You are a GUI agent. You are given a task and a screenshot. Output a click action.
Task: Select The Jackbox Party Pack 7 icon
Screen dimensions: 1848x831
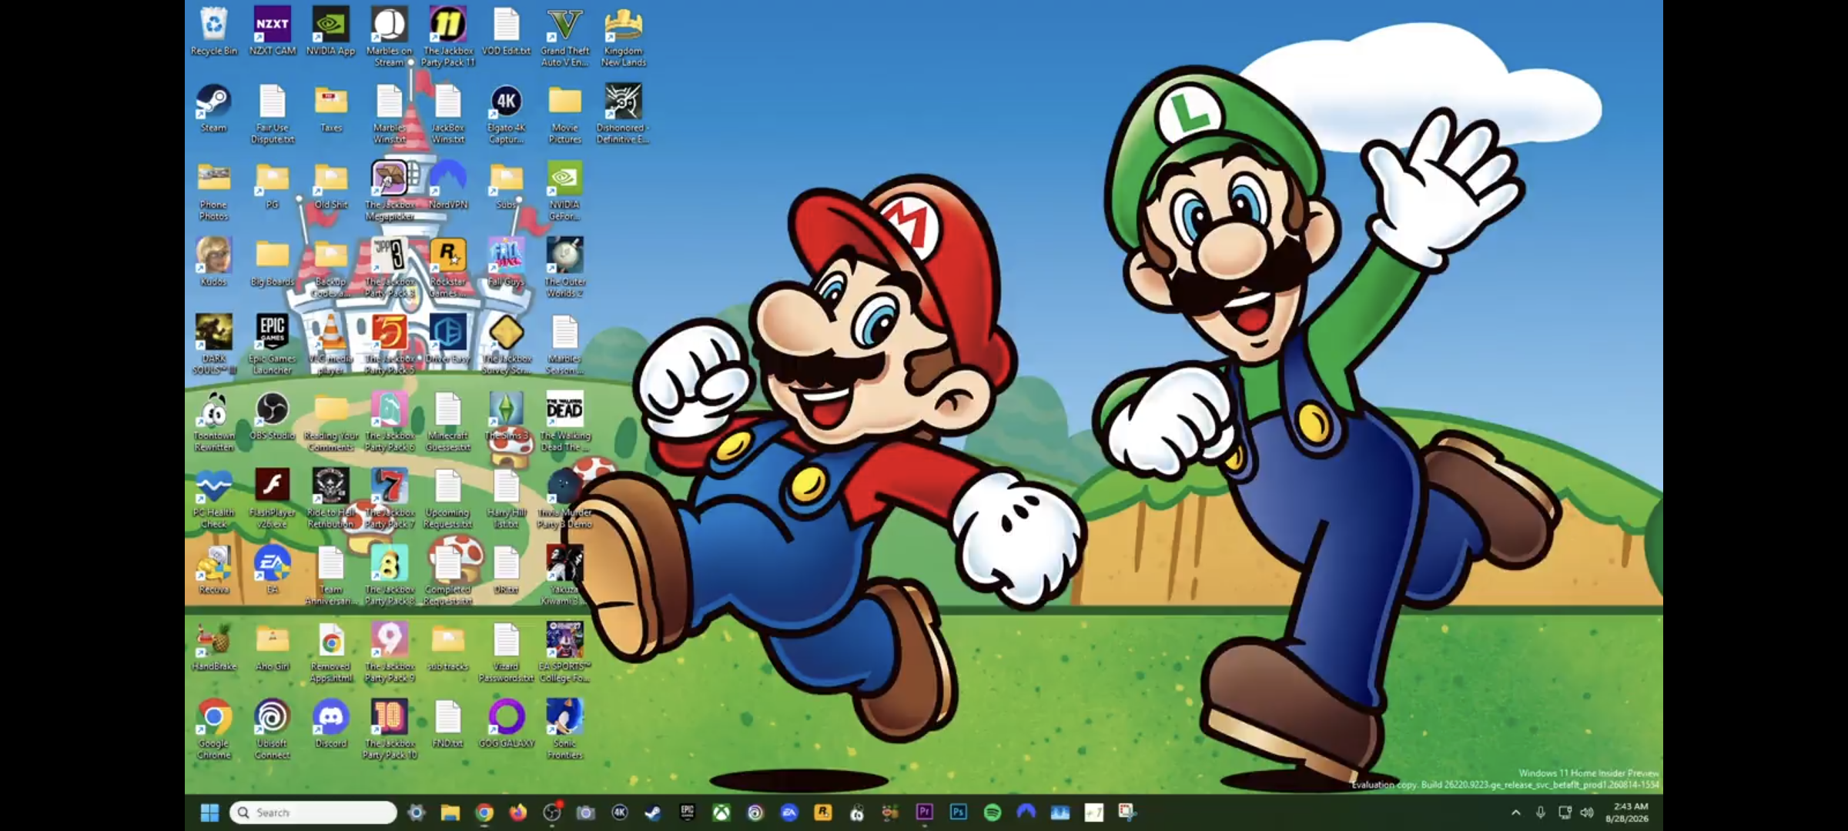tap(390, 498)
